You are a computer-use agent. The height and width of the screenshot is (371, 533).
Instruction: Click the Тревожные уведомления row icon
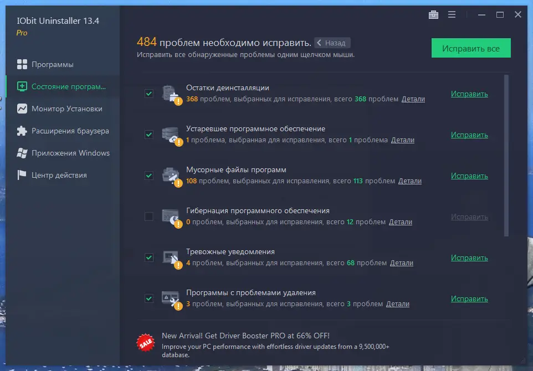tap(172, 259)
